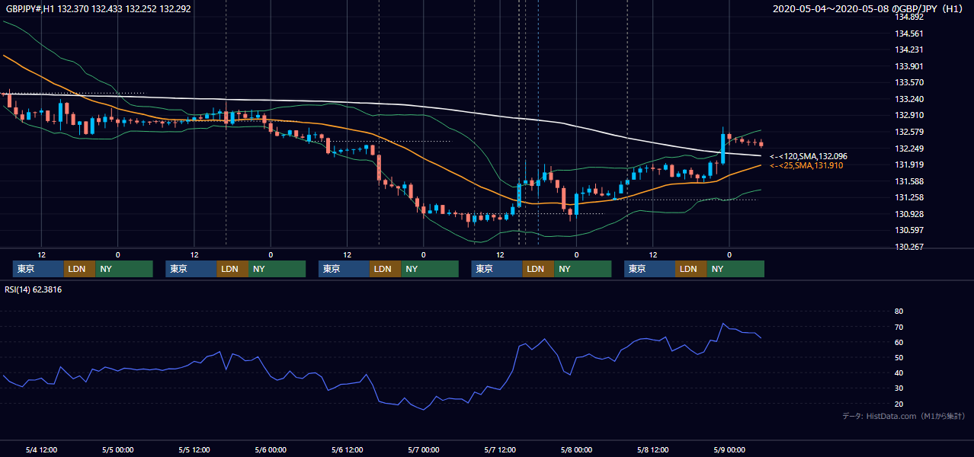Select the RSI(14) 62.3816 indicator label
The height and width of the screenshot is (457, 974).
pos(34,289)
